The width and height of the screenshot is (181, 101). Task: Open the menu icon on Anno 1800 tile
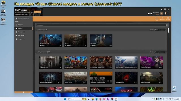pos(85,74)
